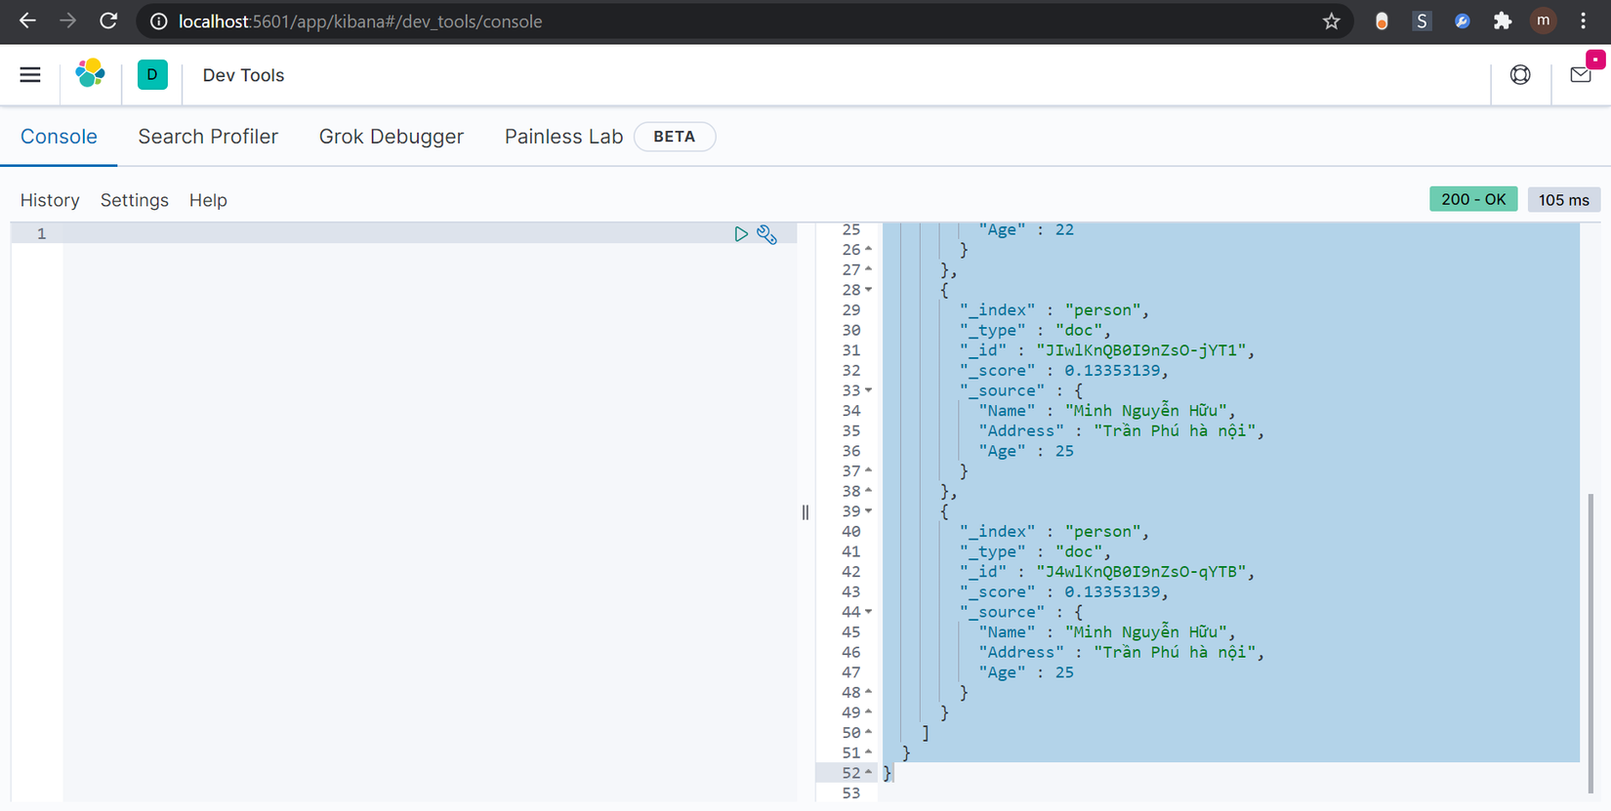This screenshot has height=811, width=1611.
Task: Bookmark this page with the star icon
Action: (1331, 21)
